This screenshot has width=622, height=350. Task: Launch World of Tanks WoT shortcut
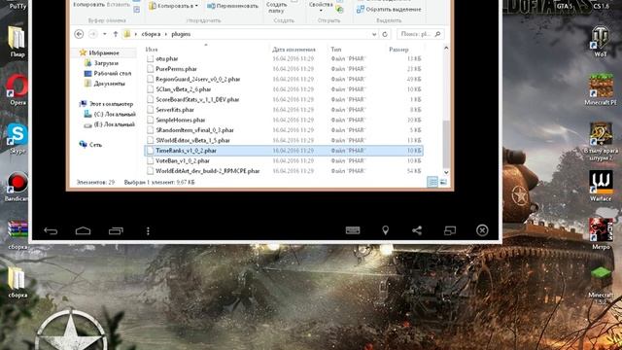point(601,42)
